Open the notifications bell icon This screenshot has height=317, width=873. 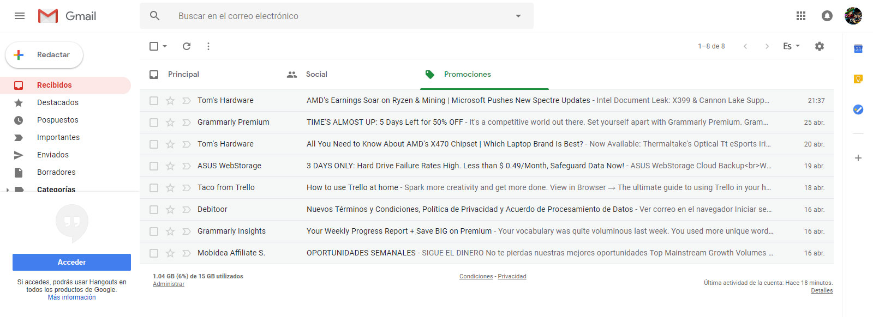point(827,16)
